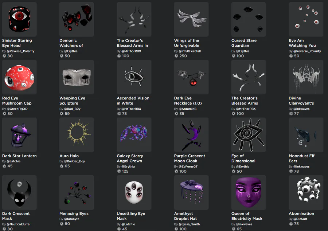The height and width of the screenshot is (231, 328).
Task: Go to @GreenPigXD creator page
Action: coord(17,109)
